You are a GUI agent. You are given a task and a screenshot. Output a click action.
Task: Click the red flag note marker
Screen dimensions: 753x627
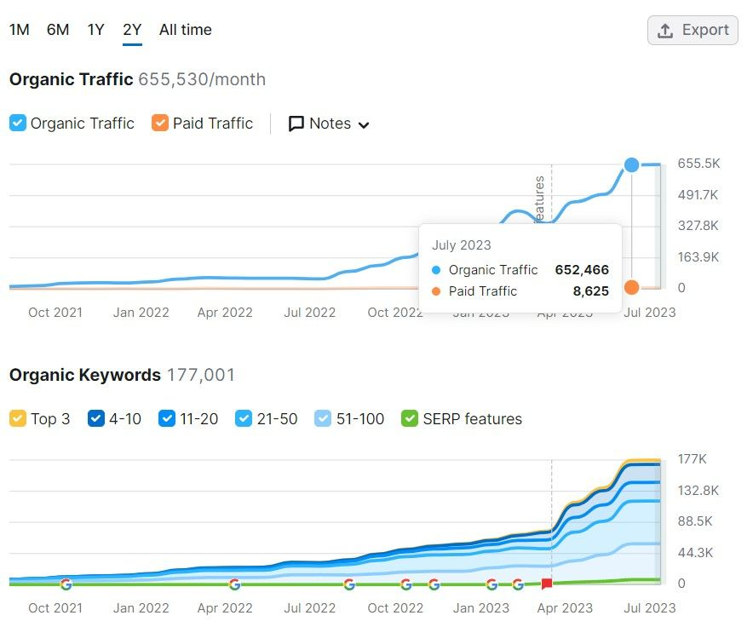tap(547, 584)
